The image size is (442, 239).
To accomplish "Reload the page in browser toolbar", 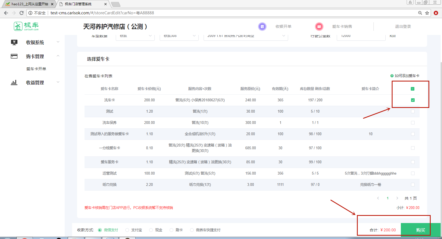I will [22, 13].
